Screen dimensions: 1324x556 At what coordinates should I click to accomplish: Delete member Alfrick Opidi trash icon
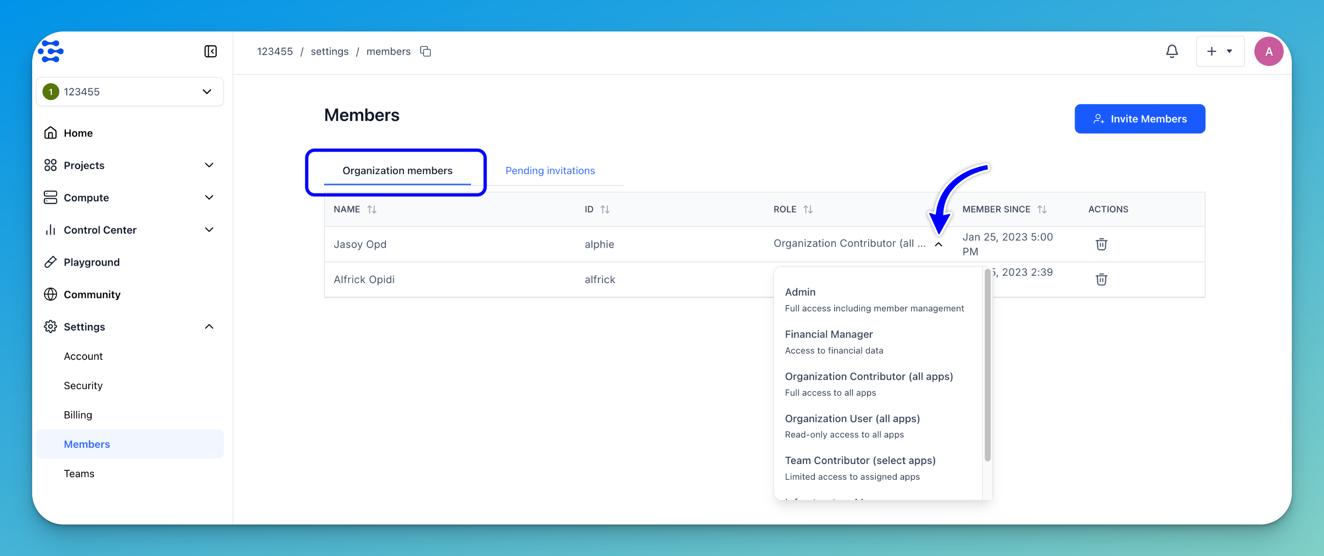pyautogui.click(x=1101, y=279)
